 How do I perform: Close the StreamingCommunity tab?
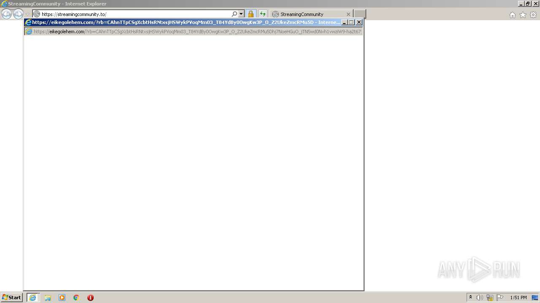point(348,14)
